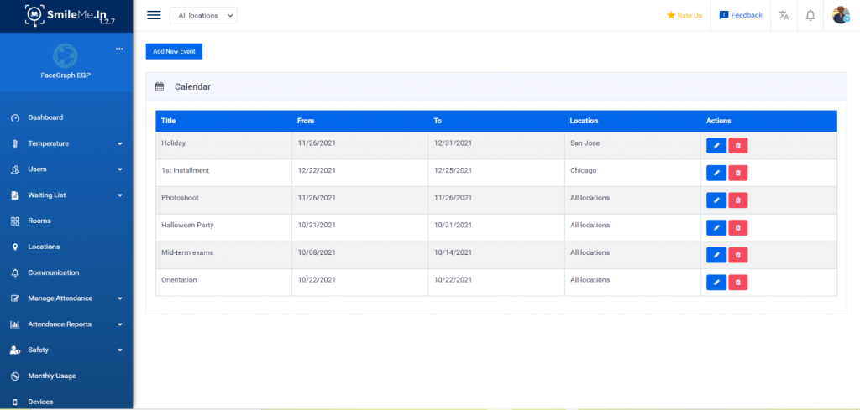The height and width of the screenshot is (410, 860).
Task: Toggle the hamburger sidebar menu
Action: pyautogui.click(x=155, y=15)
